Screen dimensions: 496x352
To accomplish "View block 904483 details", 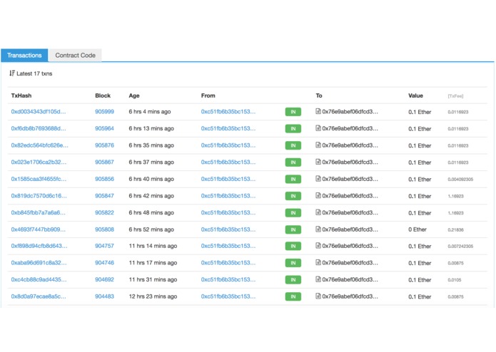I will [104, 296].
